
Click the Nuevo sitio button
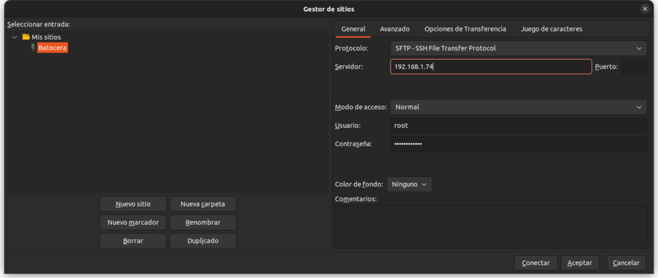coord(133,204)
